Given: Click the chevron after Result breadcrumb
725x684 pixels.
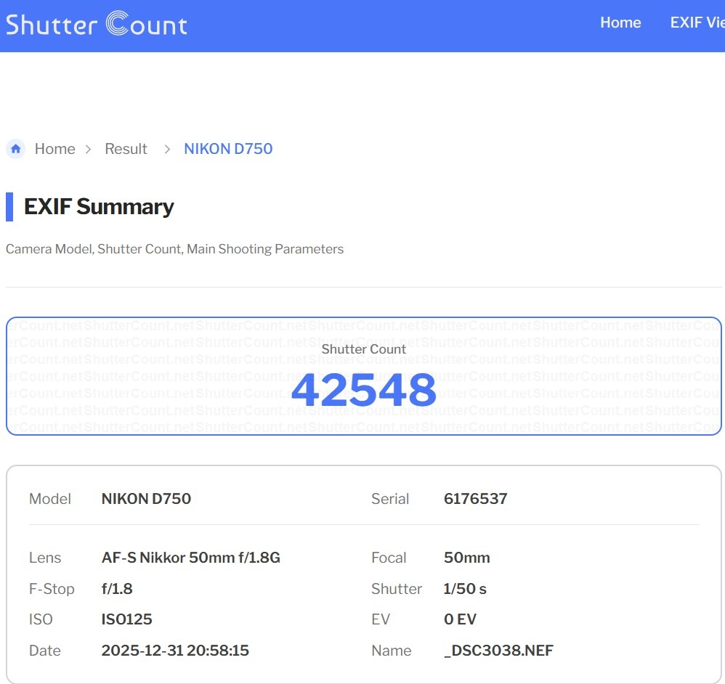Looking at the screenshot, I should tap(167, 149).
